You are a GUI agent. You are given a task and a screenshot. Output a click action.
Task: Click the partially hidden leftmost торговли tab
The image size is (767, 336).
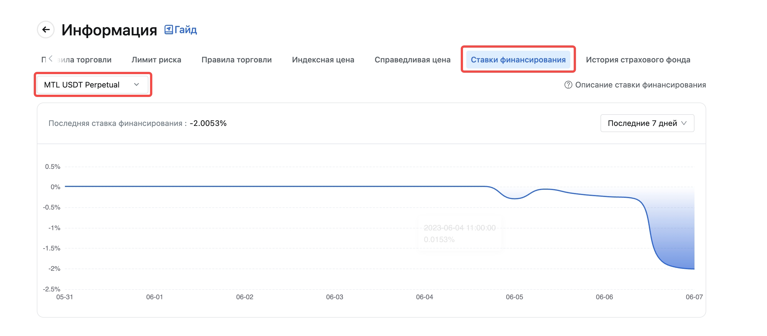(x=84, y=60)
